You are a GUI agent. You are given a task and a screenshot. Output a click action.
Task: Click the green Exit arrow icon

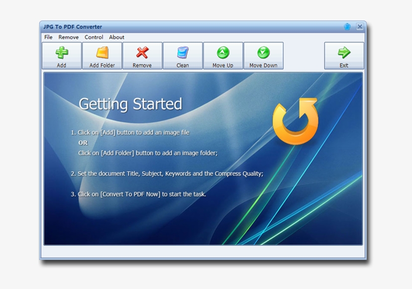344,52
